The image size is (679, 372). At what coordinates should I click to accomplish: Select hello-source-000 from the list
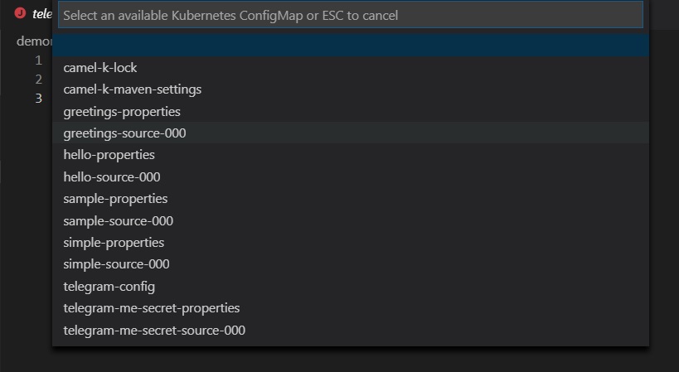click(351, 176)
